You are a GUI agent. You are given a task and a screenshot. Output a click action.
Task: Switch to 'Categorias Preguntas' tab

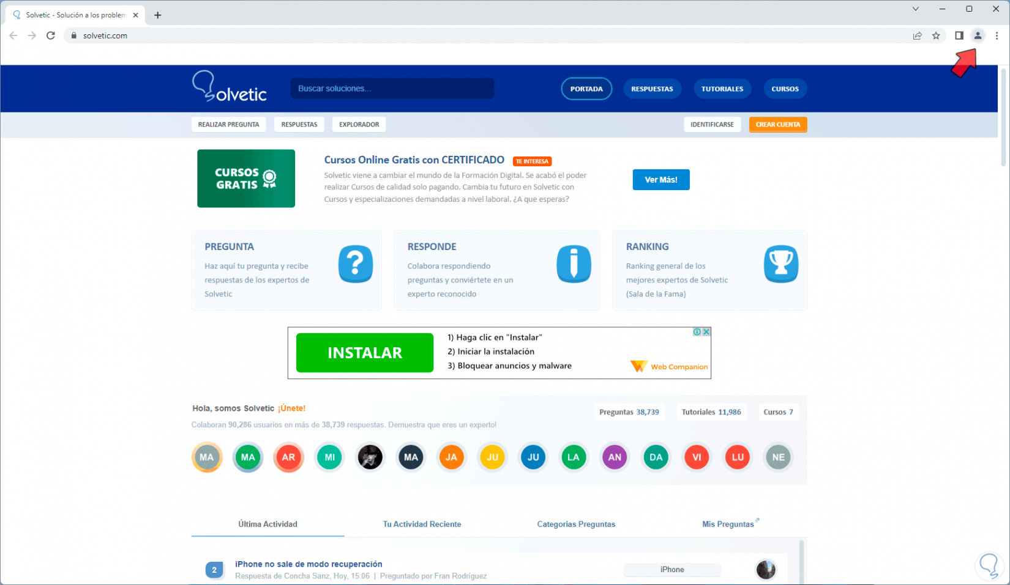pos(576,524)
